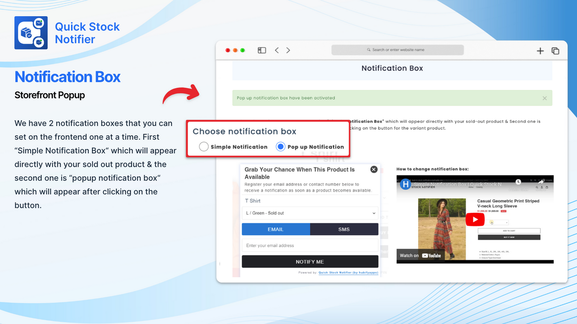Click the browser search bar
577x324 pixels.
398,49
